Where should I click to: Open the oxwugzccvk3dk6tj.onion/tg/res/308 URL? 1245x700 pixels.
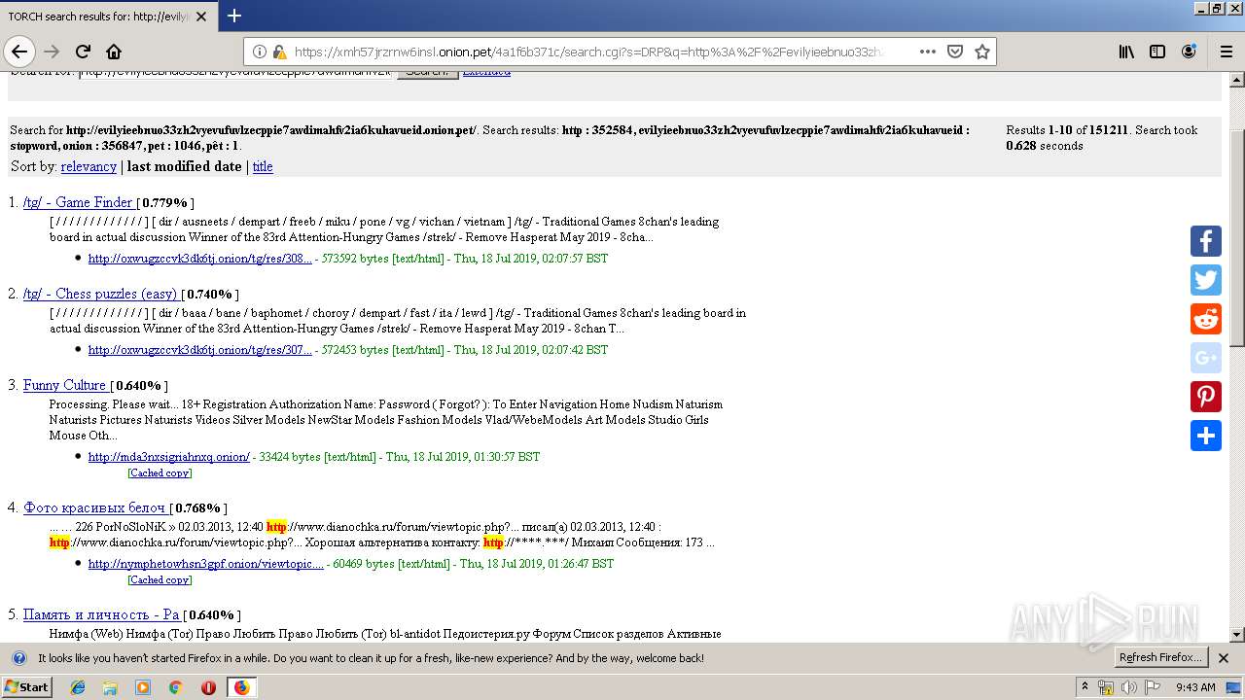click(200, 259)
